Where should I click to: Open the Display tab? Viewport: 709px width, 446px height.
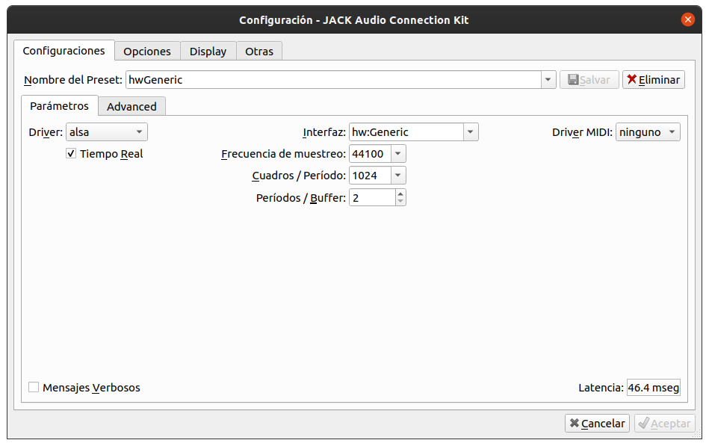click(x=208, y=51)
